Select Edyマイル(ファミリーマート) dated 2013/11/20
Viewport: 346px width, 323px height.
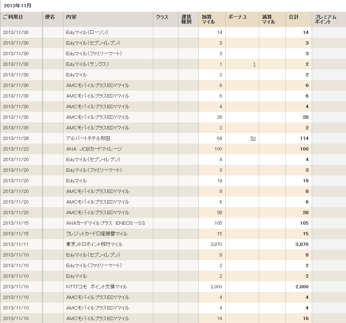tap(94, 170)
